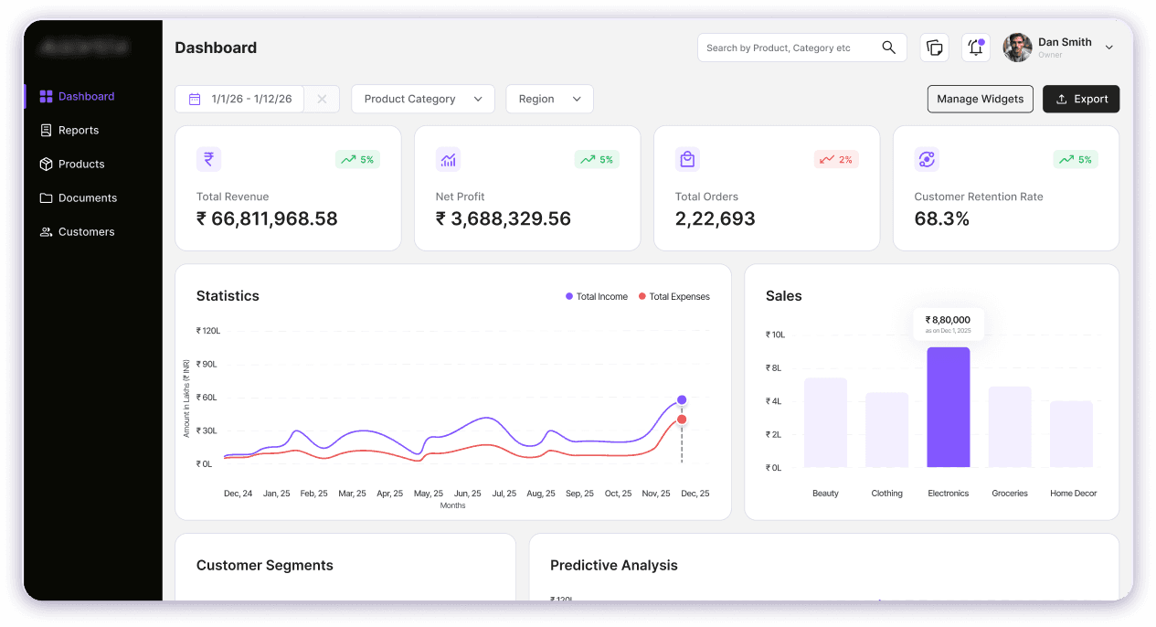This screenshot has height=627, width=1156.
Task: Click the Predictive Analysis heading
Action: [614, 565]
